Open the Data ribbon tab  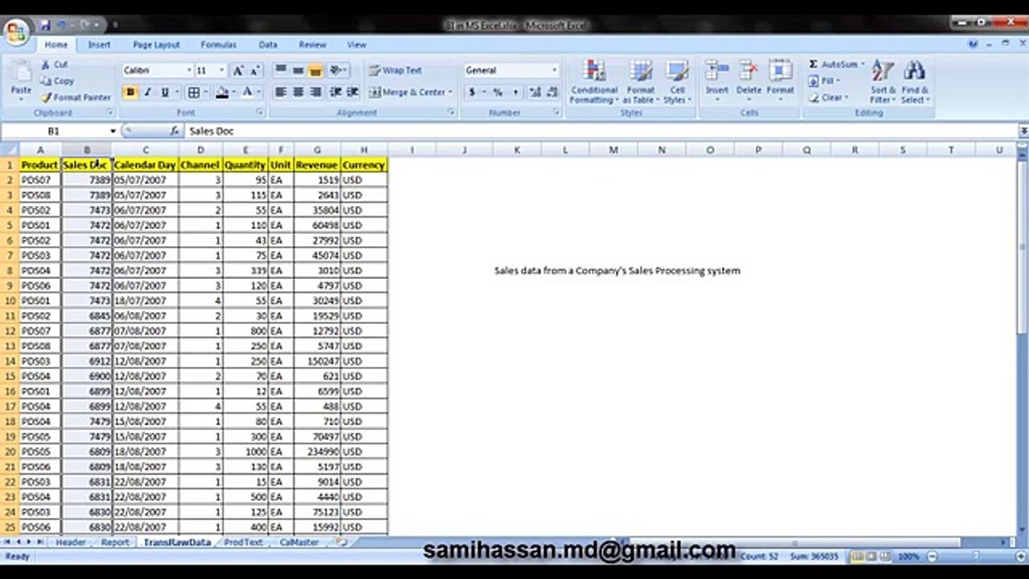[x=268, y=45]
